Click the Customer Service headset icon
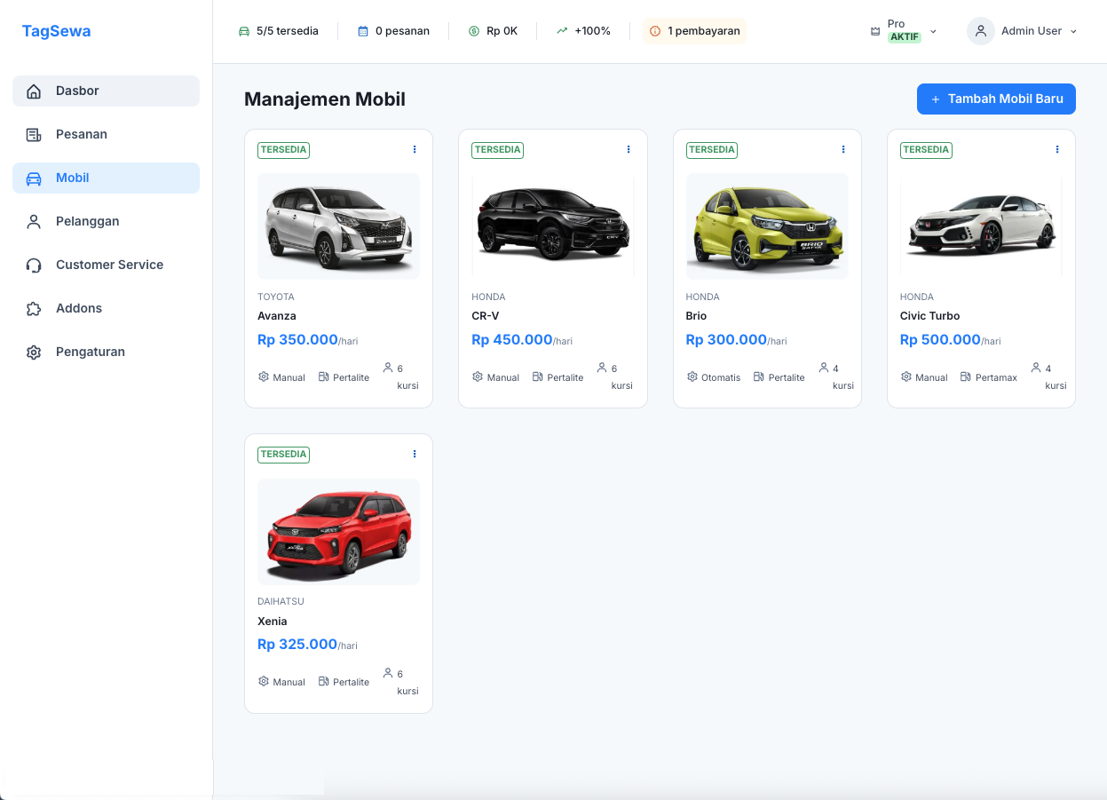1107x800 pixels. (34, 265)
